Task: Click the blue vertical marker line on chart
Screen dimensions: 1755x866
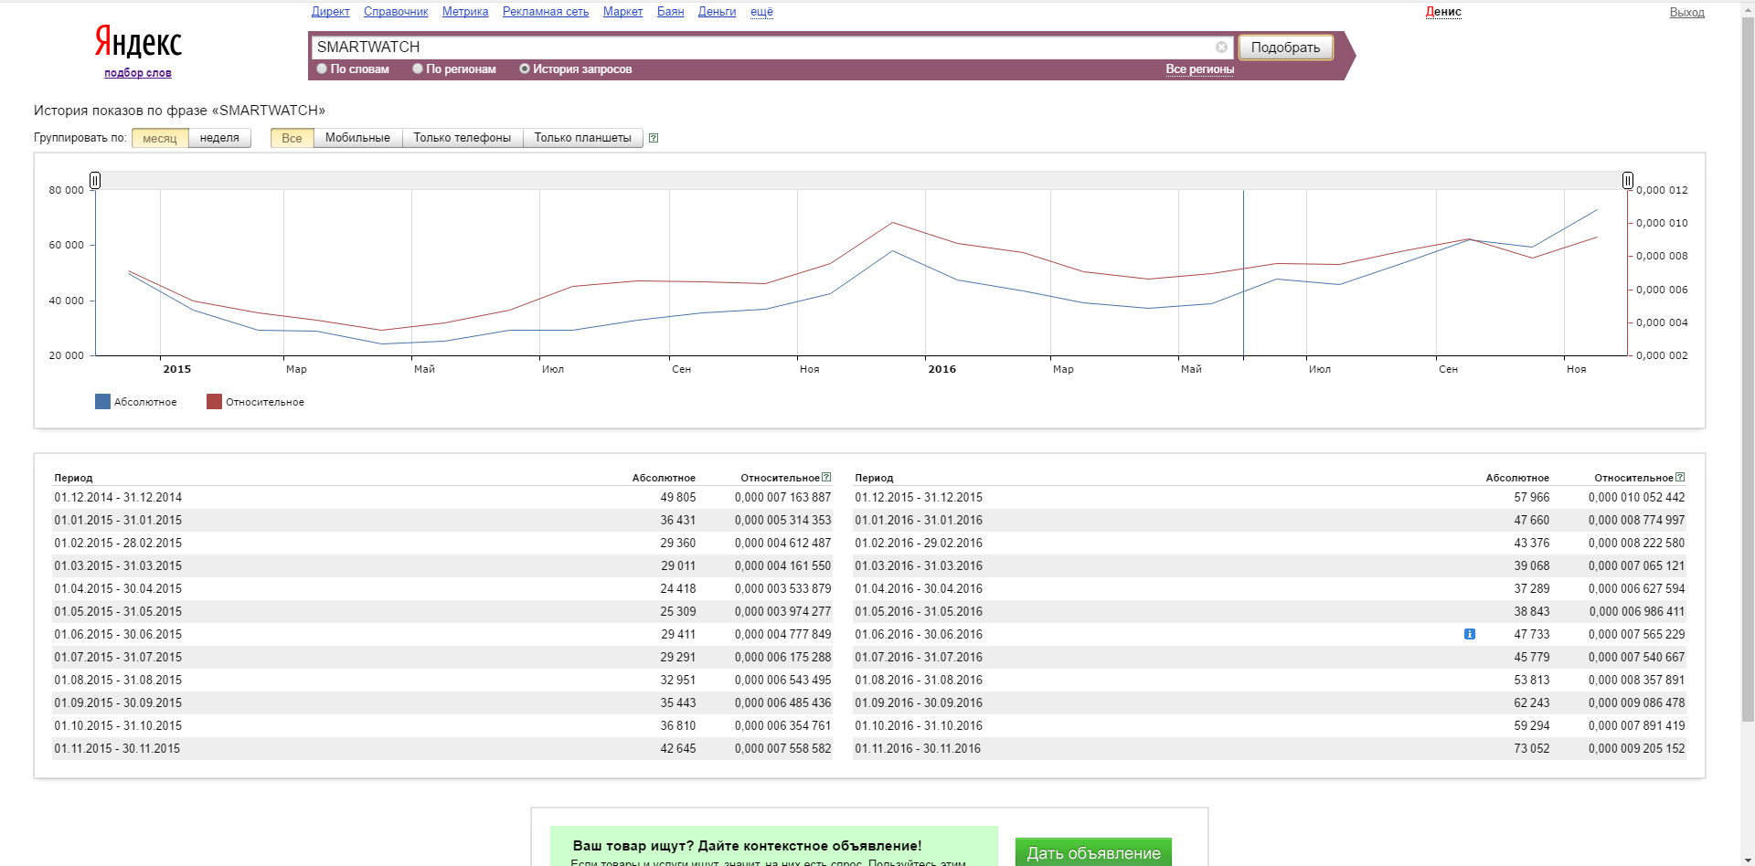Action: coord(1243,274)
